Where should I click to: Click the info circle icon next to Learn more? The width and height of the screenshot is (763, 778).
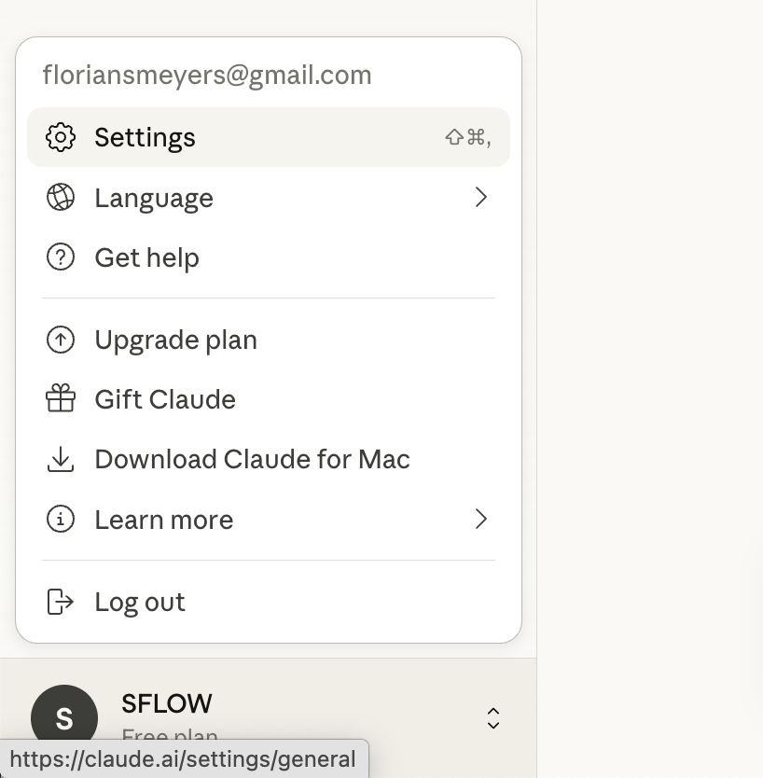[60, 519]
